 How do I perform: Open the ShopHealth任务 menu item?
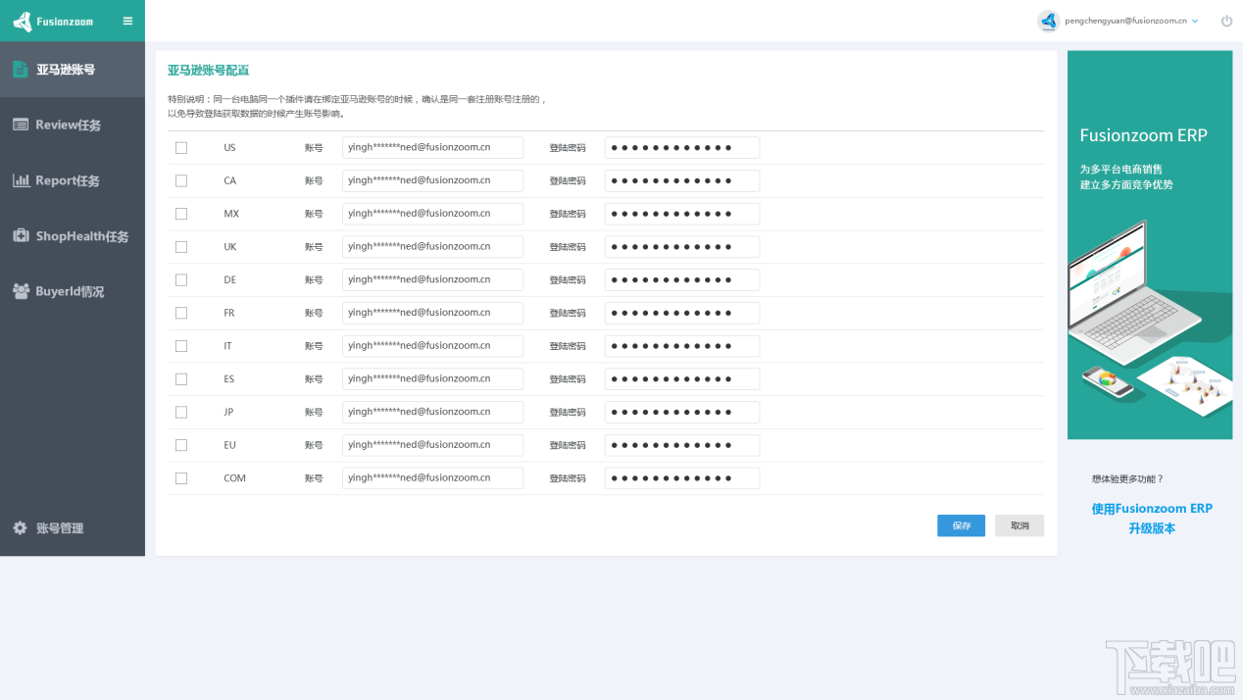tap(73, 236)
